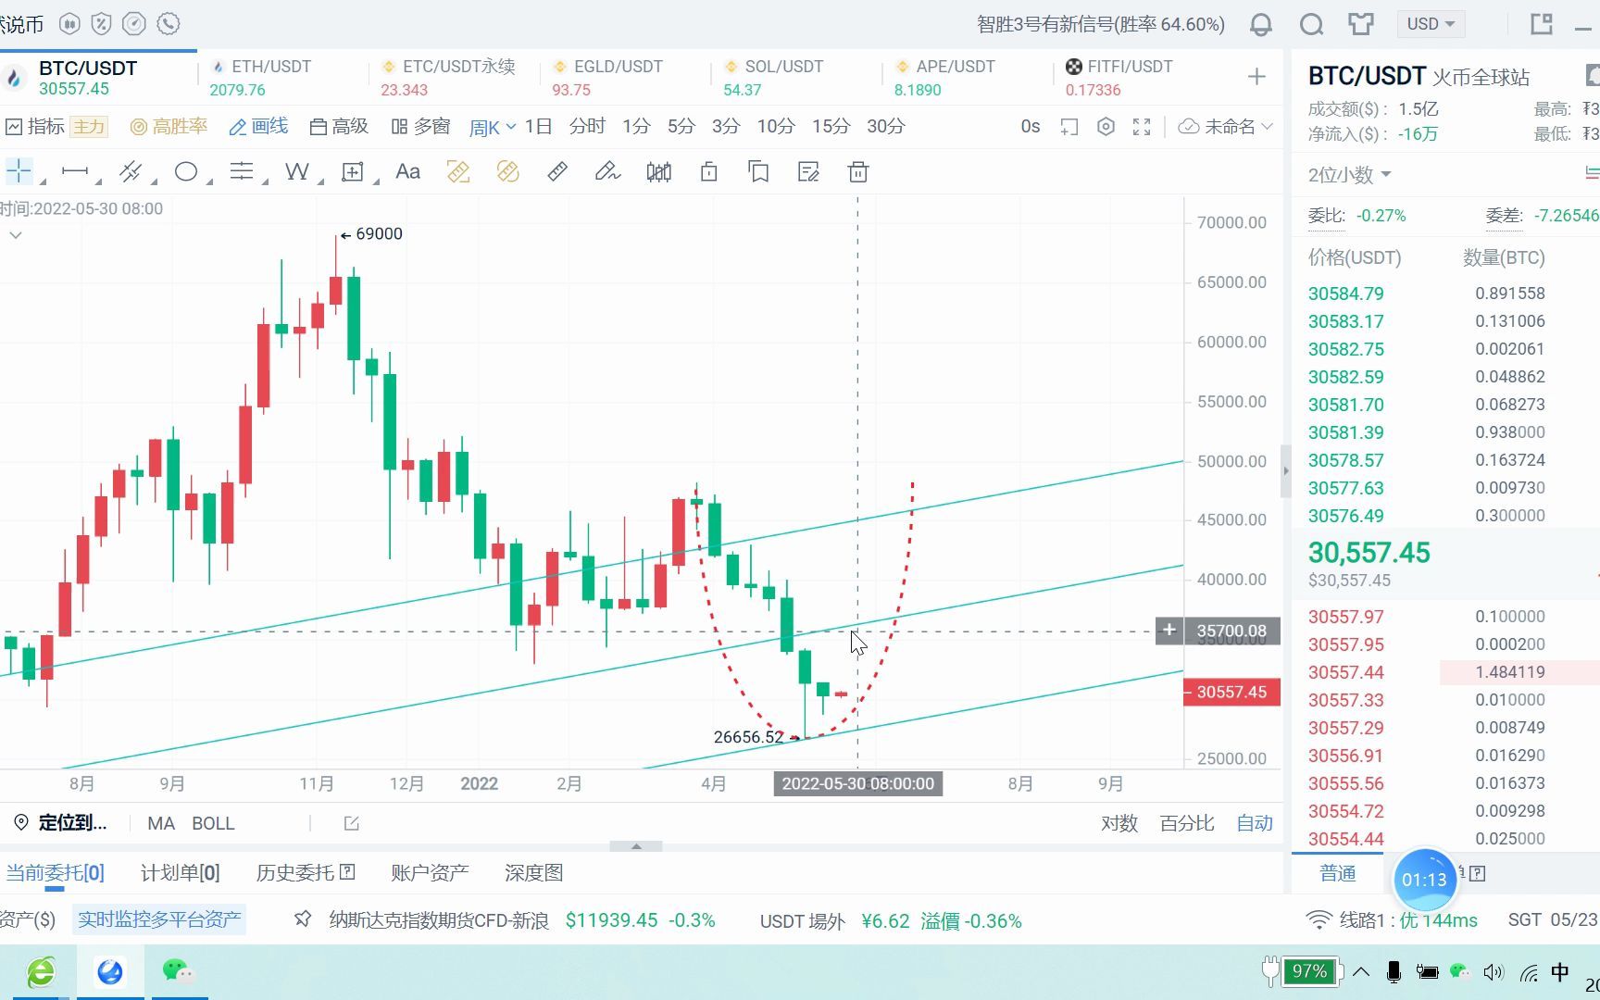Click the pin icon beside Nasdaq ticker
This screenshot has width=1600, height=1000.
[303, 919]
